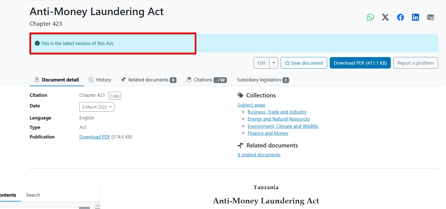Open the Subsidiary legislation tab
Image resolution: width=446 pixels, height=209 pixels.
(263, 80)
